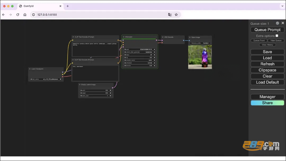Open Clipspace

click(267, 70)
